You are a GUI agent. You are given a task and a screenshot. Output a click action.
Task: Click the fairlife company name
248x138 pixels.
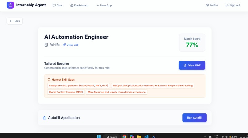tap(54, 45)
